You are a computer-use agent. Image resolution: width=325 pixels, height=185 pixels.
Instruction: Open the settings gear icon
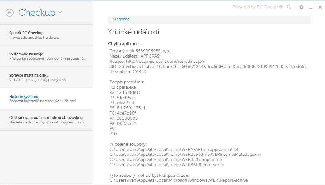302,7
